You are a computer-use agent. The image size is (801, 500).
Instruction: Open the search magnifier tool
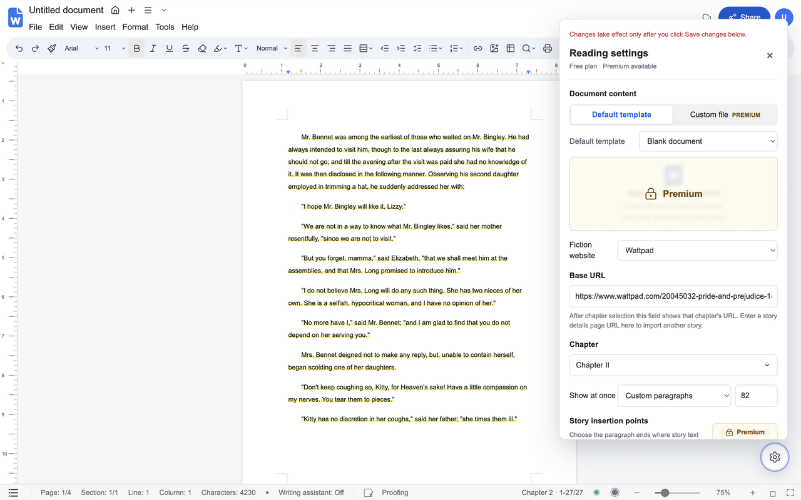tap(529, 48)
